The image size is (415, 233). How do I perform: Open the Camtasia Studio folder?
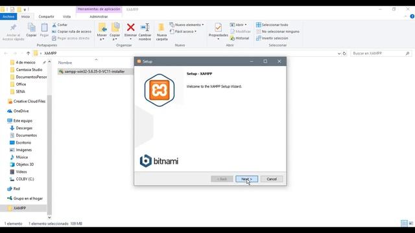pos(29,70)
